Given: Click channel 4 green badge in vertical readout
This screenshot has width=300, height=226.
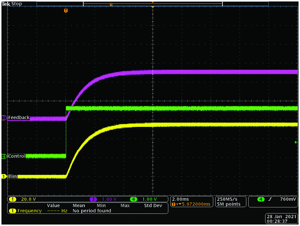Looking at the screenshot, I should 133,199.
